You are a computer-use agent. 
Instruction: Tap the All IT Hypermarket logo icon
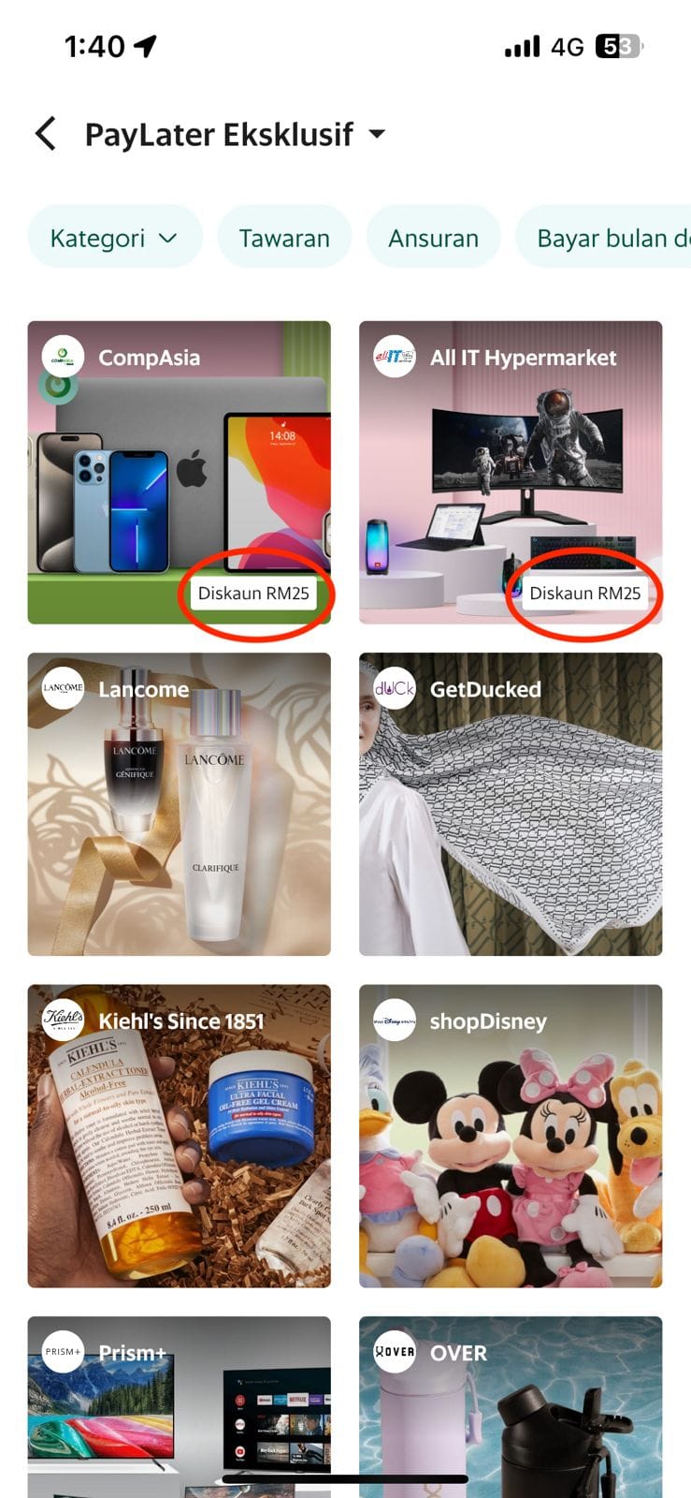[x=394, y=357]
